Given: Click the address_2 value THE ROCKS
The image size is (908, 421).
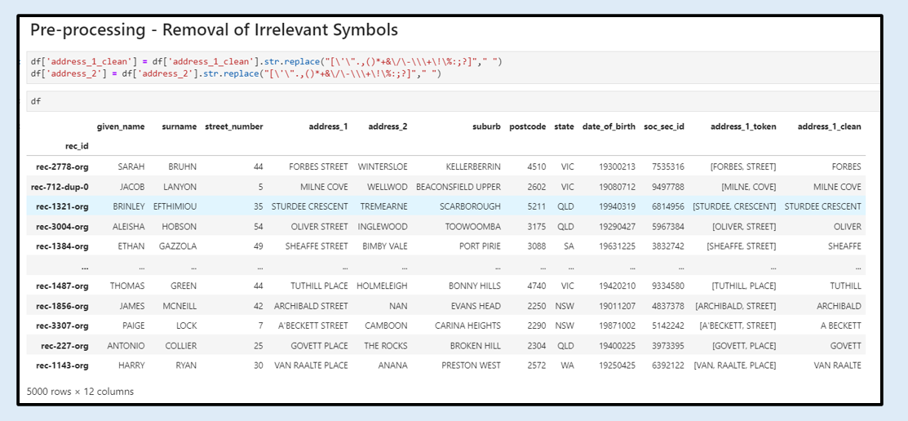Looking at the screenshot, I should click(x=386, y=346).
